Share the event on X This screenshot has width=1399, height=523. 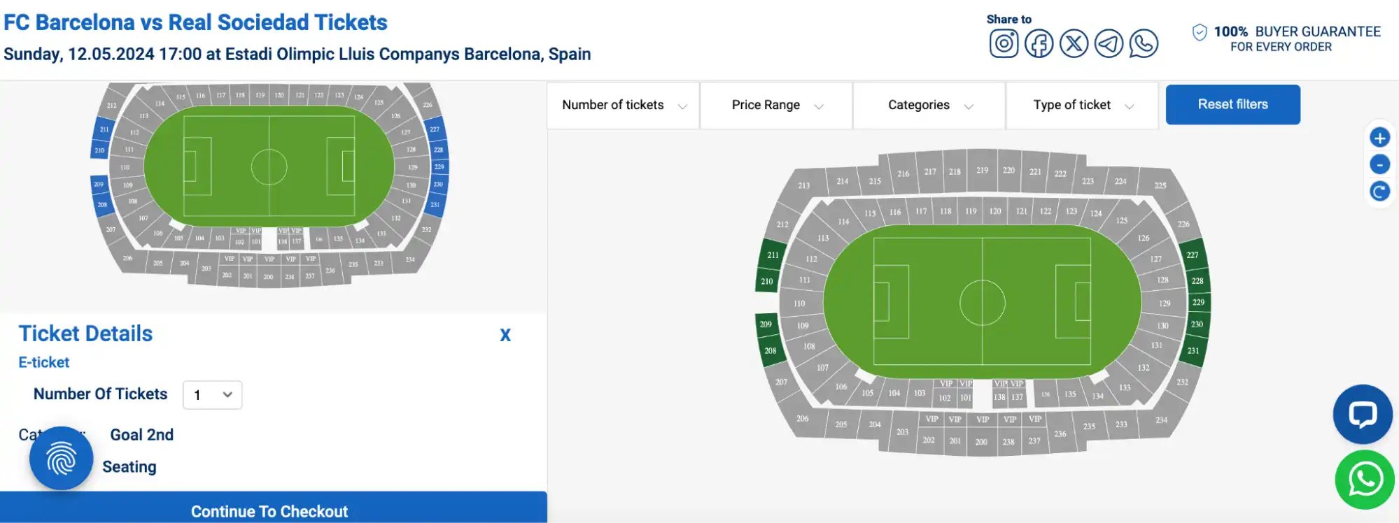click(1073, 43)
